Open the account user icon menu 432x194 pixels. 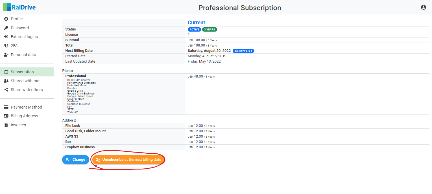(x=423, y=7)
